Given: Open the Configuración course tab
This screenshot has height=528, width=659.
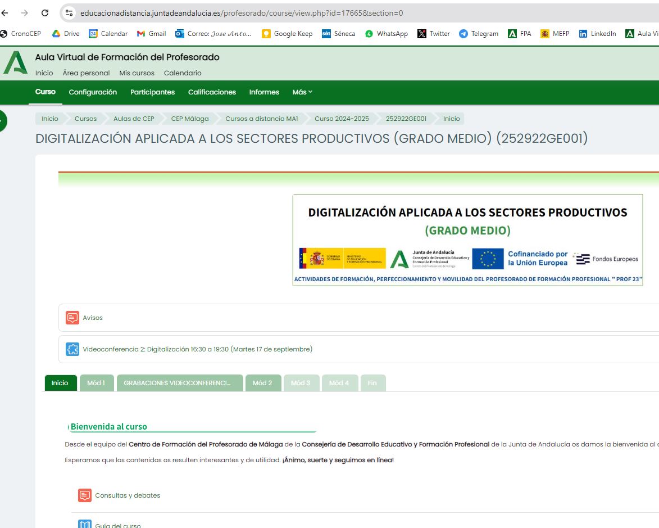Looking at the screenshot, I should coord(93,92).
